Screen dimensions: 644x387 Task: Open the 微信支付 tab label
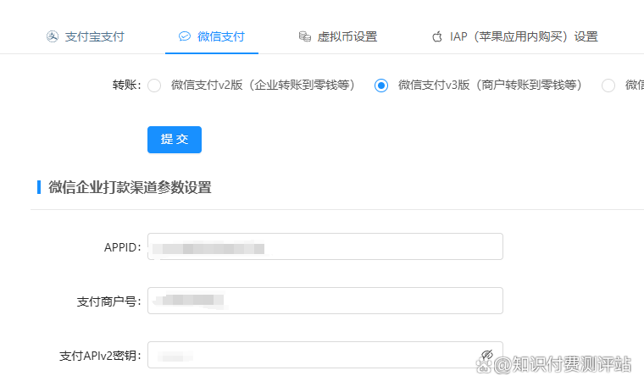click(x=221, y=36)
